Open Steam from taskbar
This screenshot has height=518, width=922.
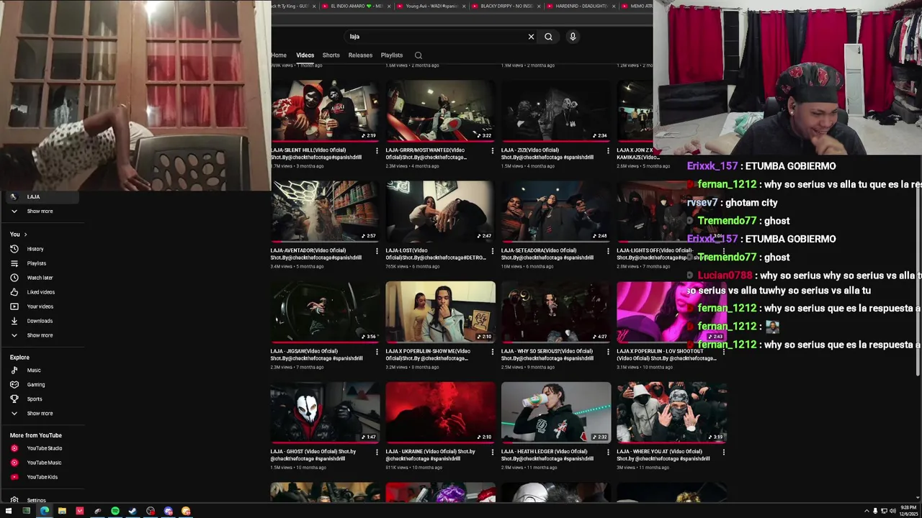click(133, 511)
